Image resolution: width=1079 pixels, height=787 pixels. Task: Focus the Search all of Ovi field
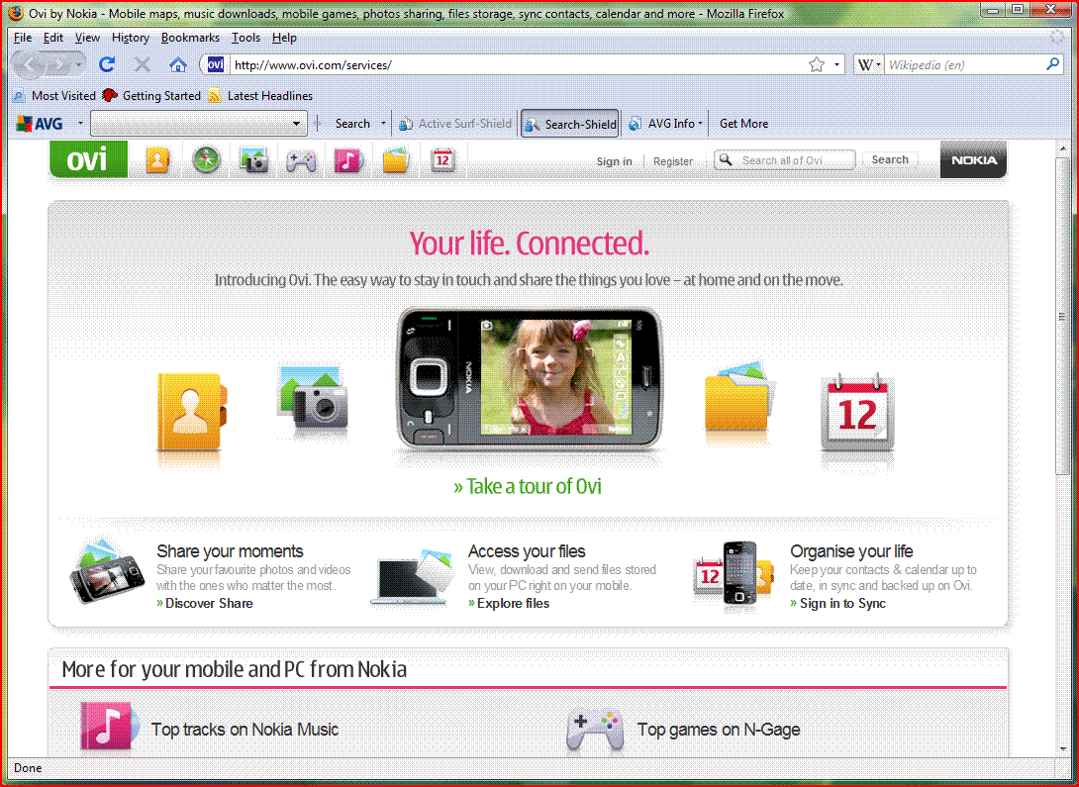784,160
